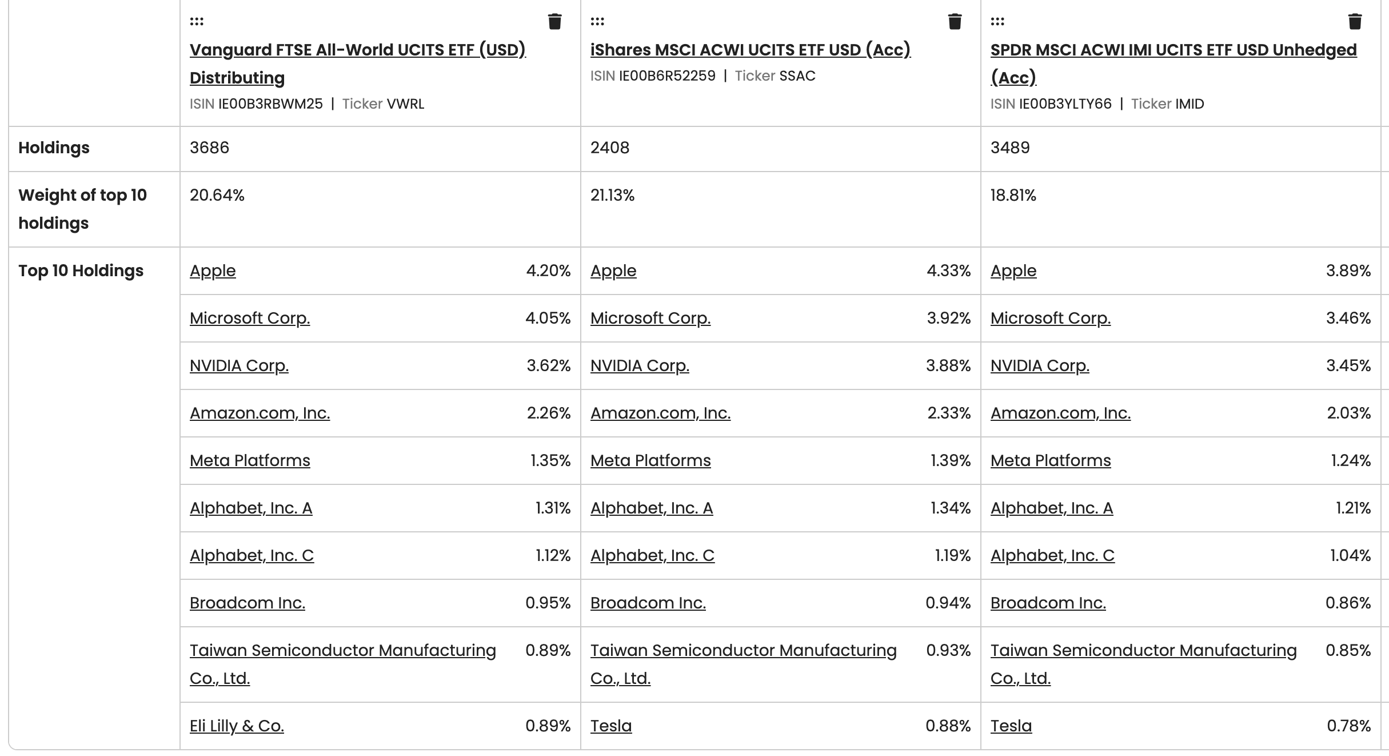Viewport: 1389px width, 756px height.
Task: Open Apple holding in SPDR column
Action: [1013, 270]
